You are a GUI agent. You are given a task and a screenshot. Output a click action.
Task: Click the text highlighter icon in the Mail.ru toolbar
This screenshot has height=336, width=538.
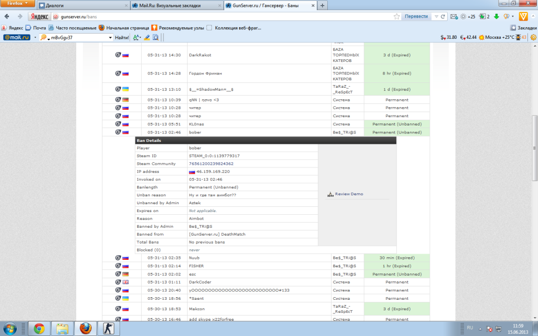[x=147, y=38]
